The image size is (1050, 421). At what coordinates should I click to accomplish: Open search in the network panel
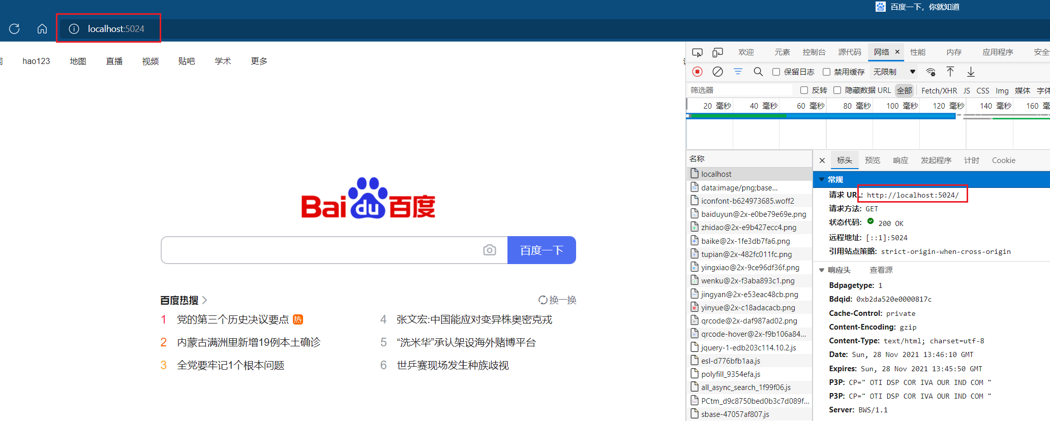(x=758, y=72)
